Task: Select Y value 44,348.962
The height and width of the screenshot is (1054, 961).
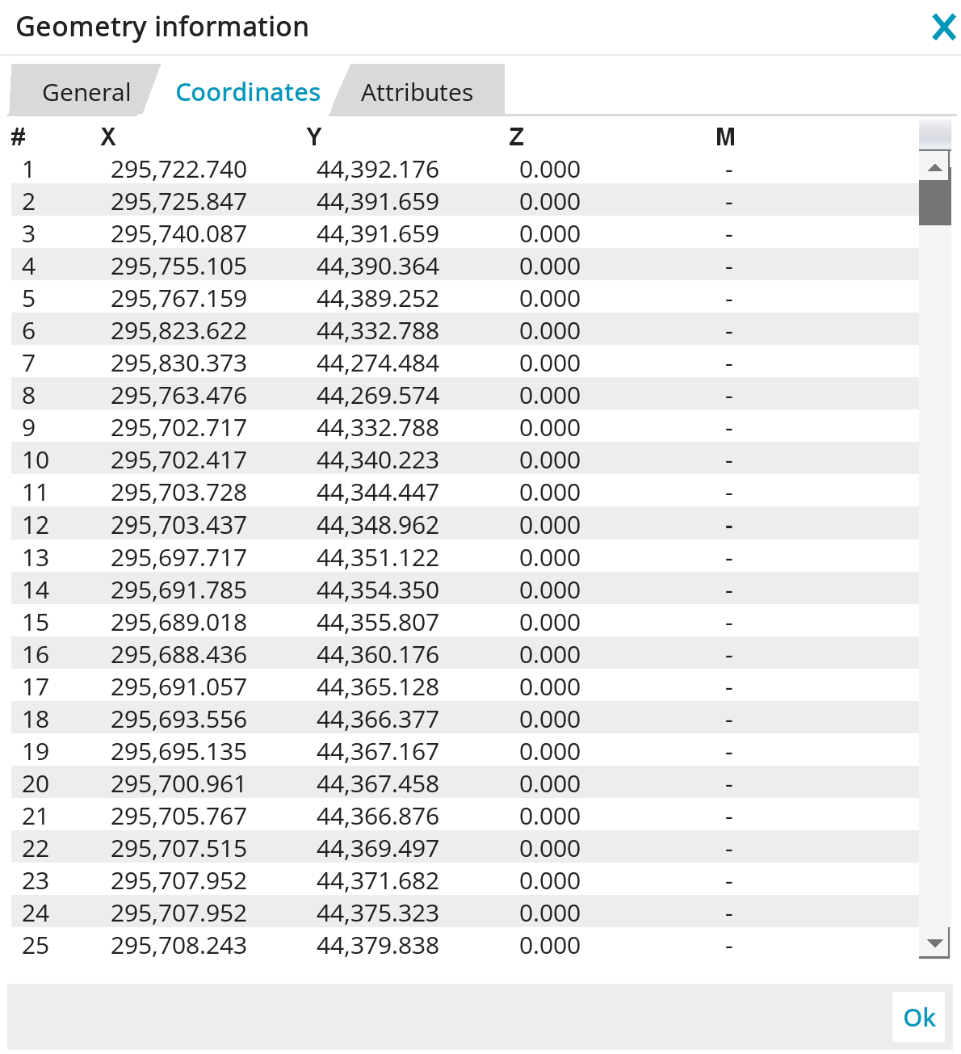Action: click(377, 526)
